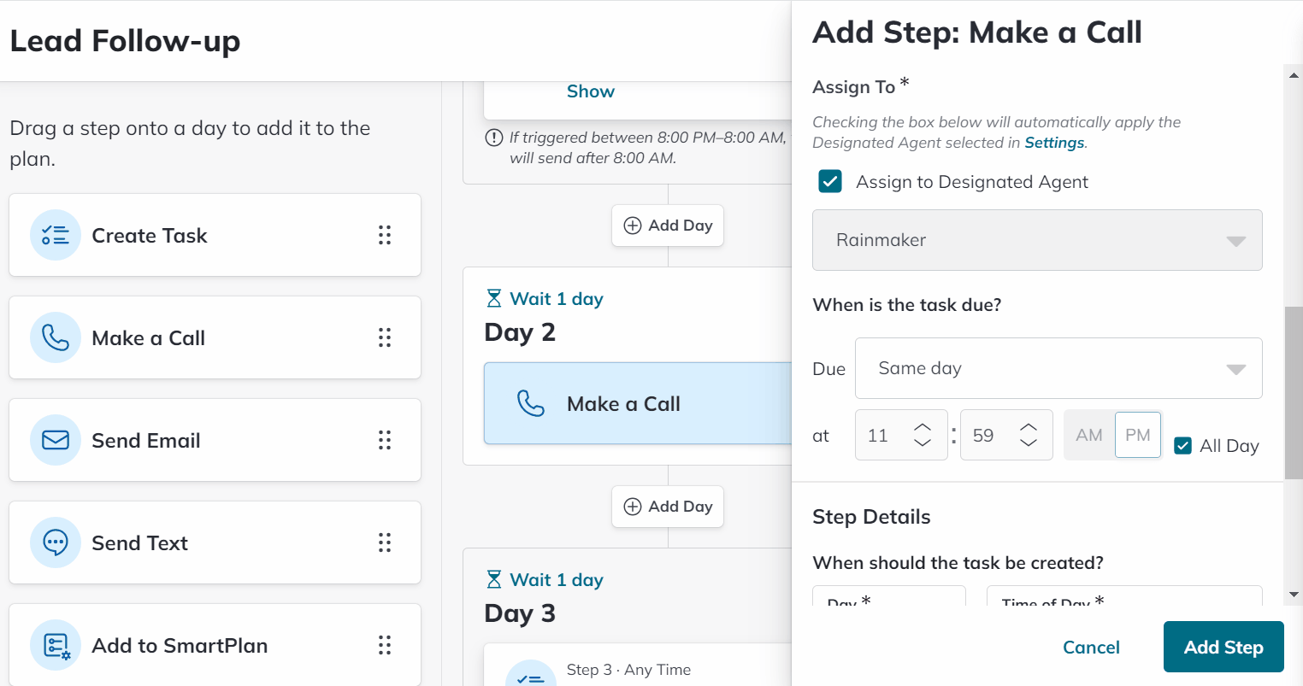The width and height of the screenshot is (1303, 686).
Task: Click the Send Text chat bubble icon
Action: coord(56,542)
